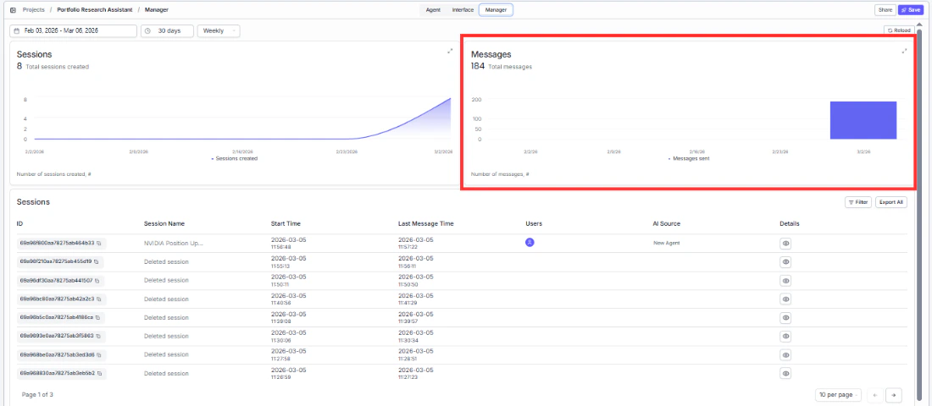The height and width of the screenshot is (406, 932).
Task: Open details eye for session started 11:30:06
Action: point(785,336)
